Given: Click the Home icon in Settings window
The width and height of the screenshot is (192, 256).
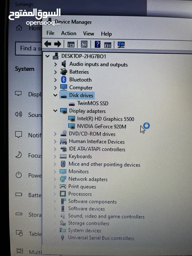Looking at the screenshot, I should click(19, 28).
